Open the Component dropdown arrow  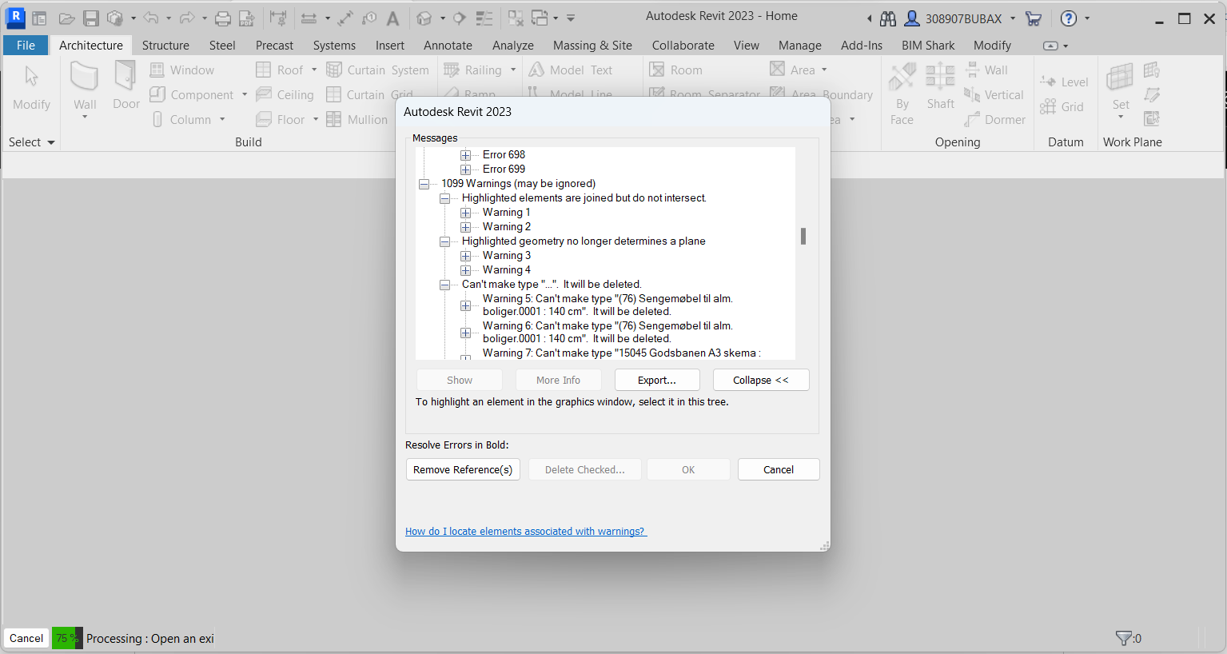coord(245,95)
